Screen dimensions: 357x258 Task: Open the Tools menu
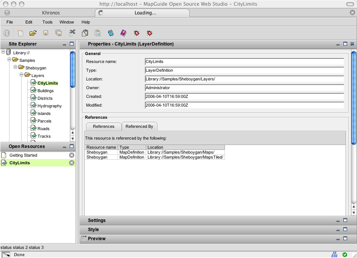47,22
